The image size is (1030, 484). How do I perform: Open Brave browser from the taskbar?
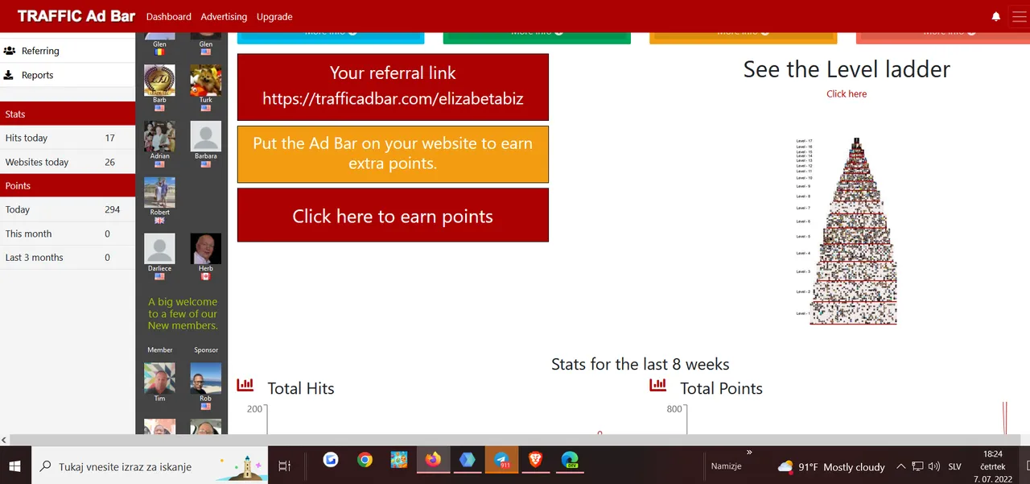point(535,460)
